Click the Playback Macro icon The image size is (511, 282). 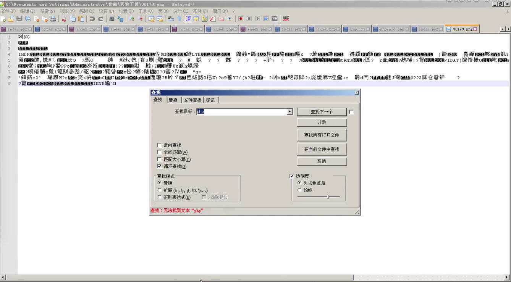[x=257, y=19]
